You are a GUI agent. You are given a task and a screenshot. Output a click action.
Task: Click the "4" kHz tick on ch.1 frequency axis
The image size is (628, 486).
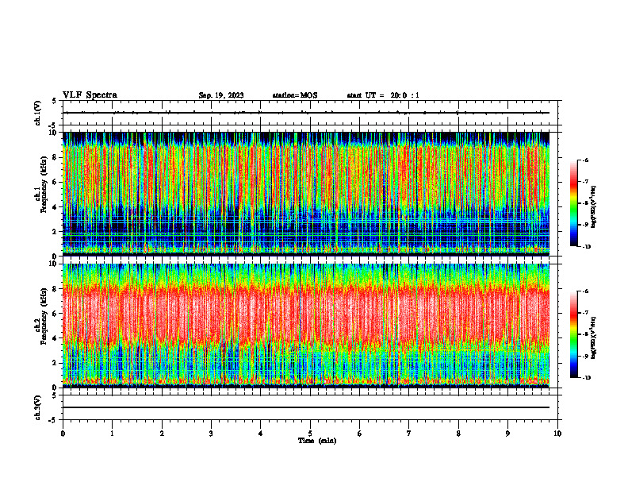(56, 207)
